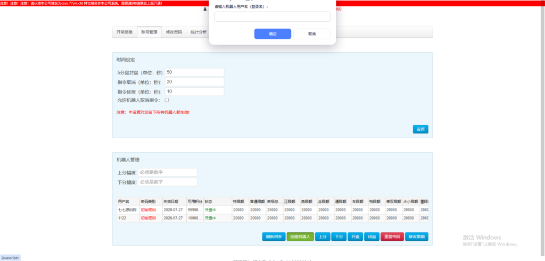
Task: Click the 时间设定 section heading
Action: click(x=126, y=60)
